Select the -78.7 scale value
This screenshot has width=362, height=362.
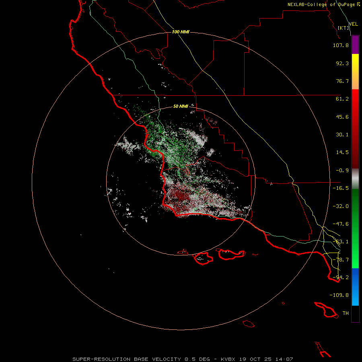pyautogui.click(x=341, y=260)
